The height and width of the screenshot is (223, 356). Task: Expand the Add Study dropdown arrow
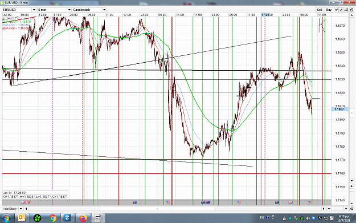tap(21, 209)
